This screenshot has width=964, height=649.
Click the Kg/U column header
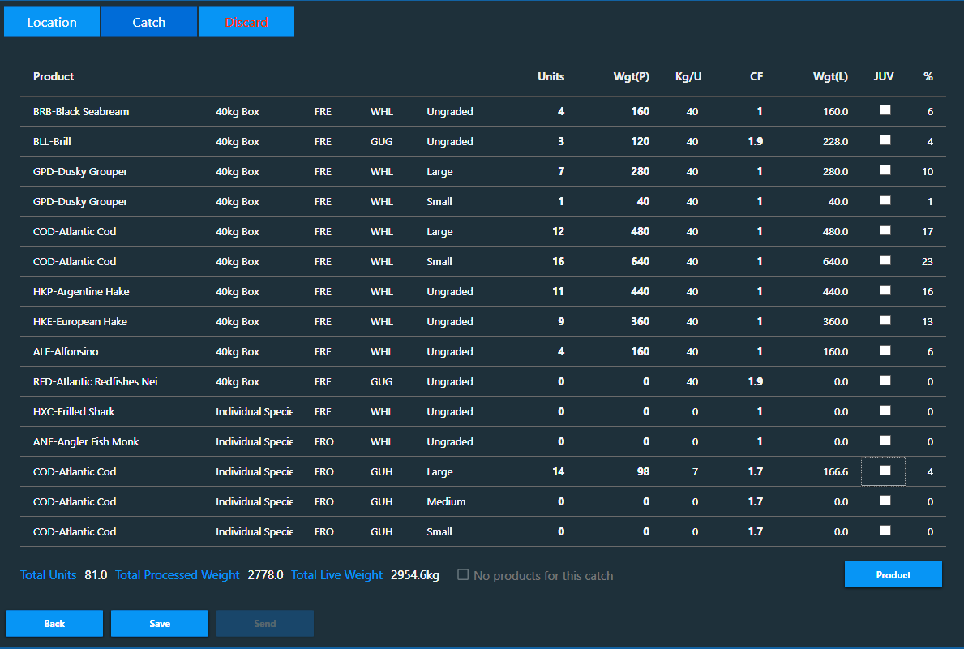[688, 76]
